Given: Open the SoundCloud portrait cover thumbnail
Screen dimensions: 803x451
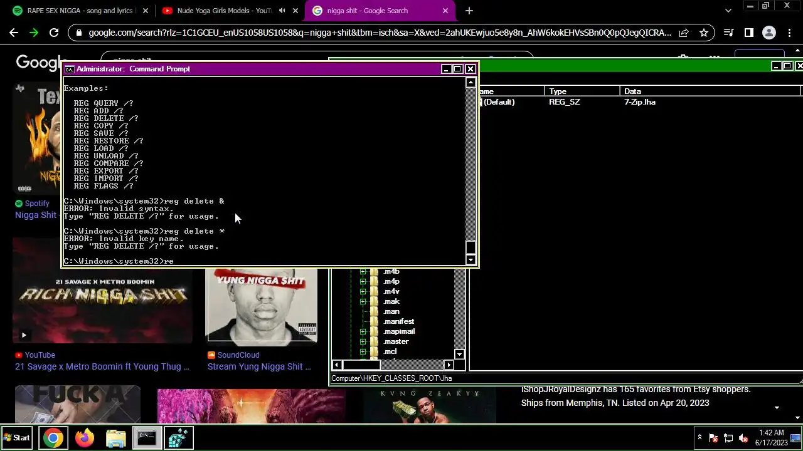Looking at the screenshot, I should click(x=261, y=307).
